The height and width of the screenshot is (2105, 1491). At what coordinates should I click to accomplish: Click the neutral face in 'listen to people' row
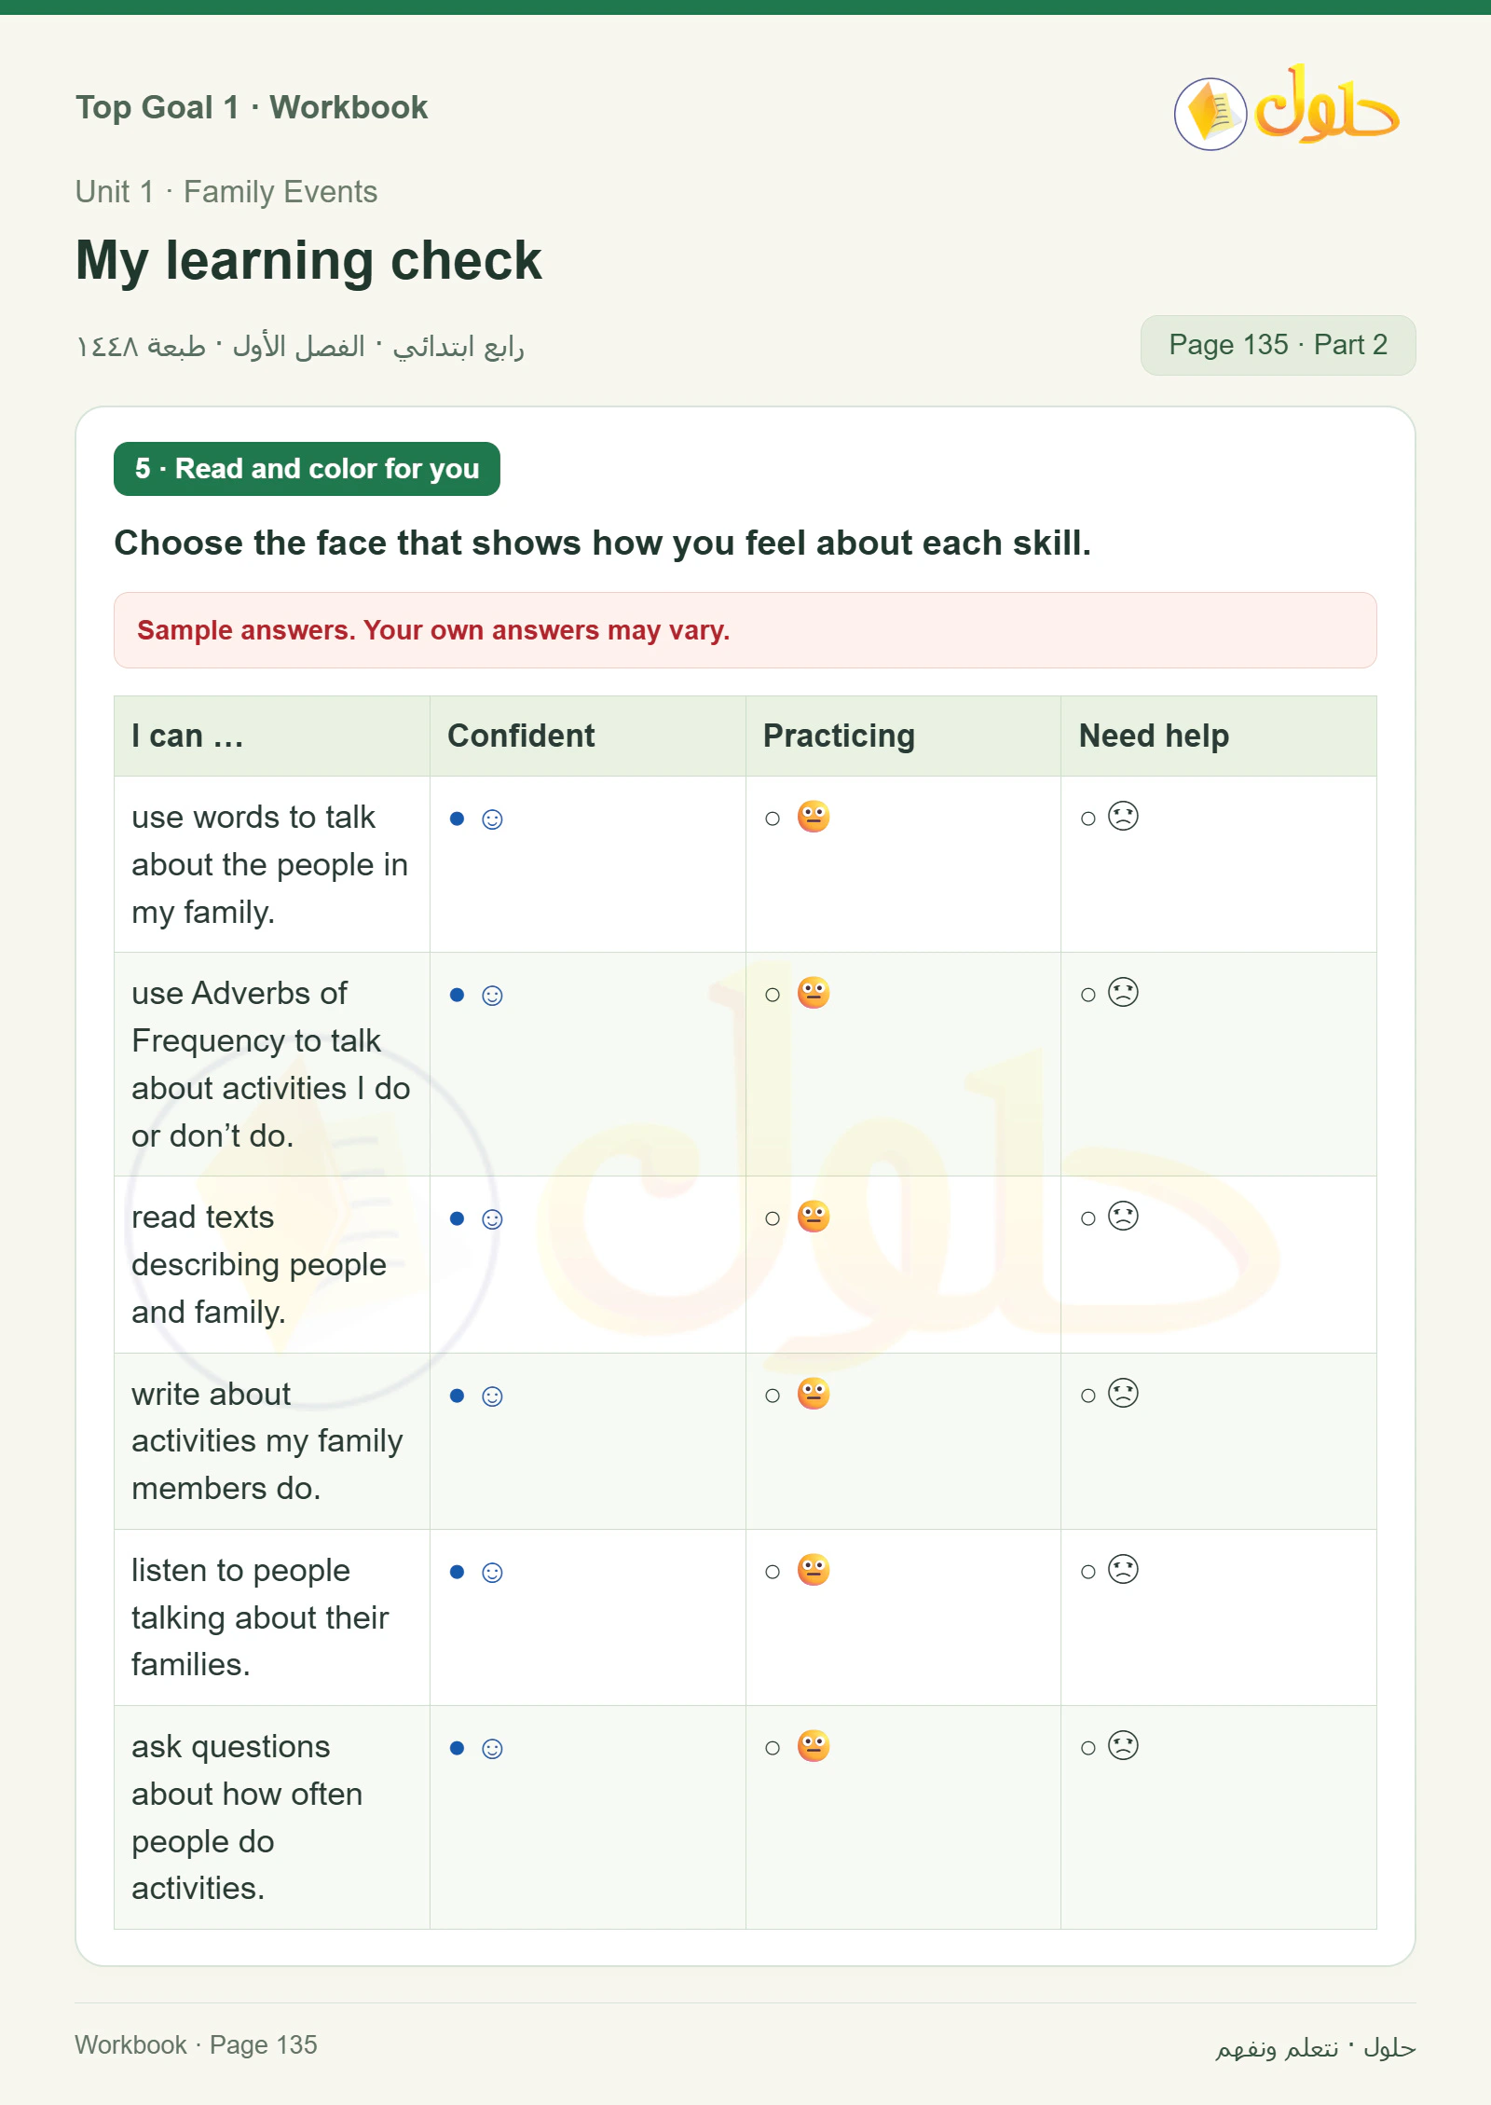[x=813, y=1570]
